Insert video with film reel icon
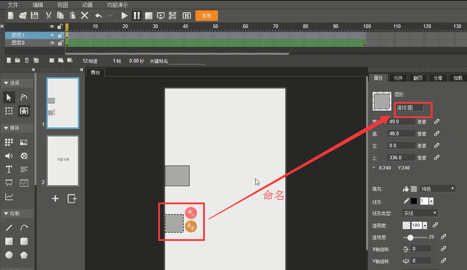This screenshot has height=270, width=467. point(24,155)
